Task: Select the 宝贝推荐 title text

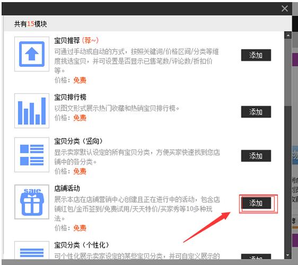Action: (x=67, y=40)
